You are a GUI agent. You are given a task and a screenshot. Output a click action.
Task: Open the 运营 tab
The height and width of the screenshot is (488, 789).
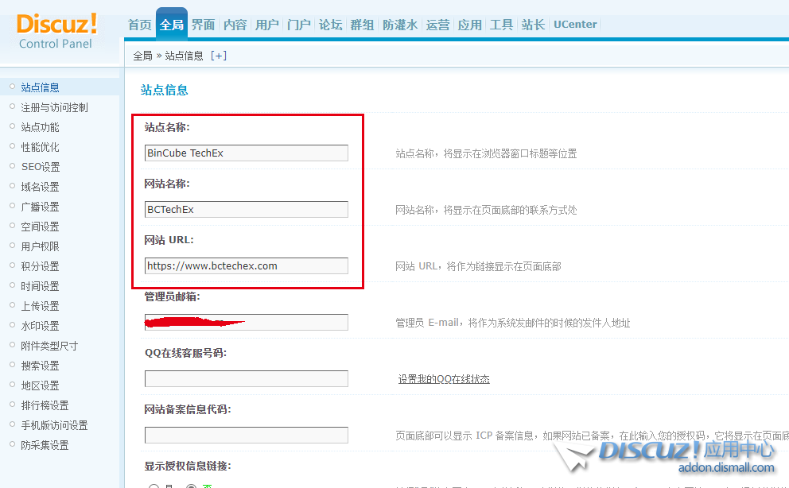point(437,25)
